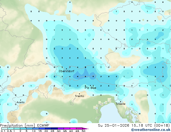The width and height of the screenshot is (171, 132).
Task: Select the Piz Boe location label
Action: click(90, 88)
